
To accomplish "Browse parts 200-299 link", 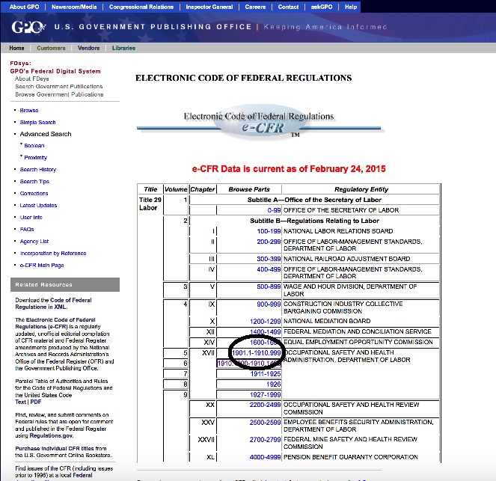I will click(269, 242).
